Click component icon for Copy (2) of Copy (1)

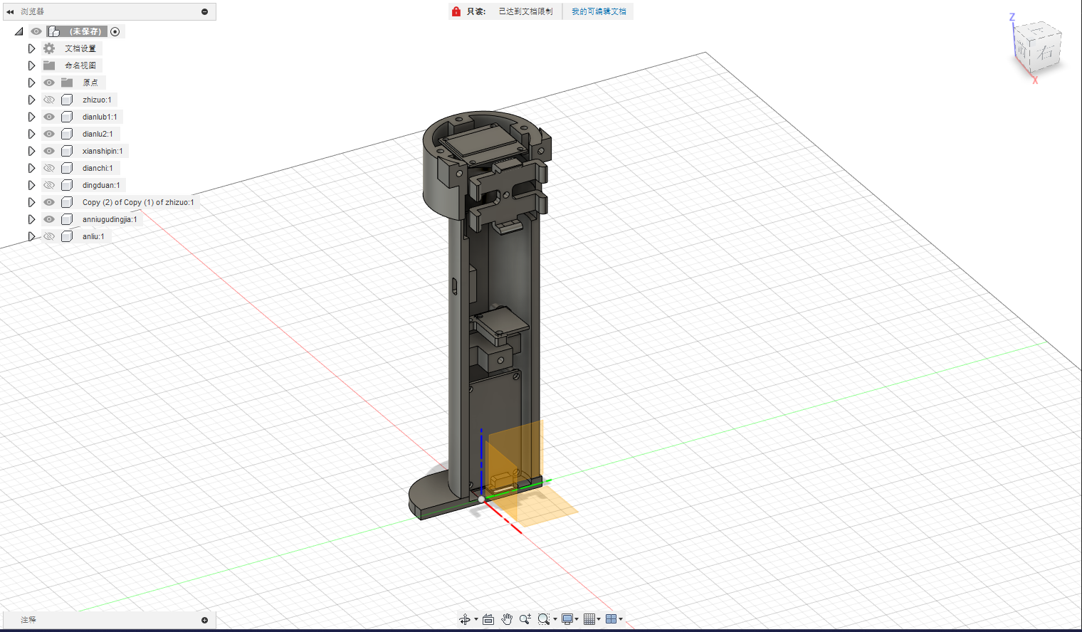pos(67,202)
